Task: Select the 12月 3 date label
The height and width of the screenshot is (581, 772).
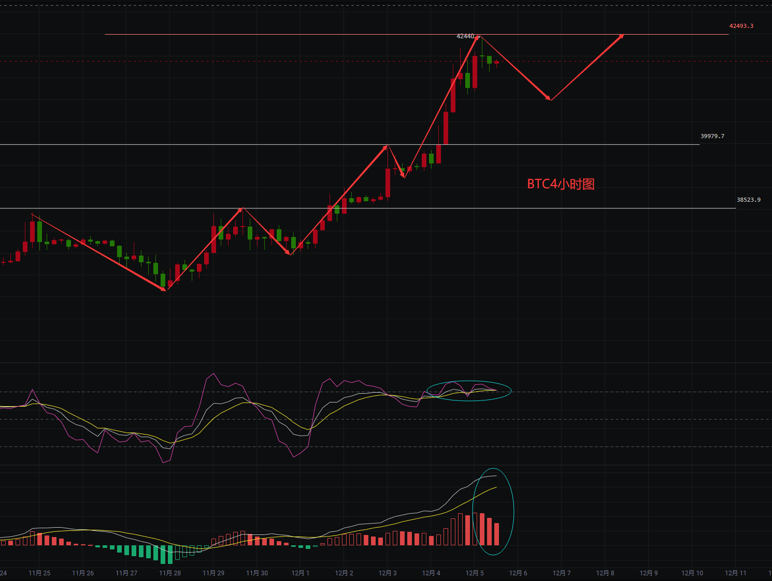Action: pyautogui.click(x=388, y=573)
